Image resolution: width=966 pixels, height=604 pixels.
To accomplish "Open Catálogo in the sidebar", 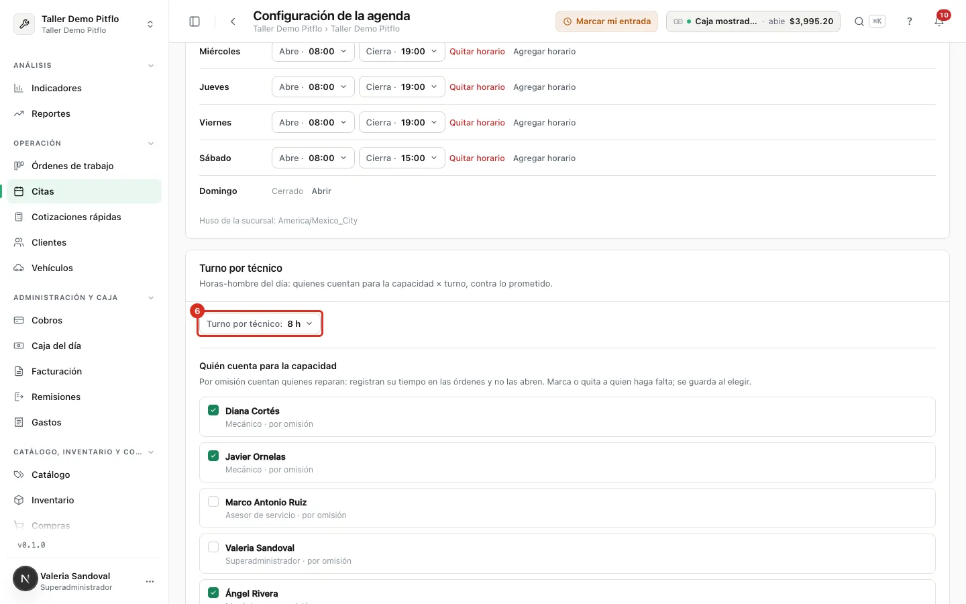I will tap(84, 474).
